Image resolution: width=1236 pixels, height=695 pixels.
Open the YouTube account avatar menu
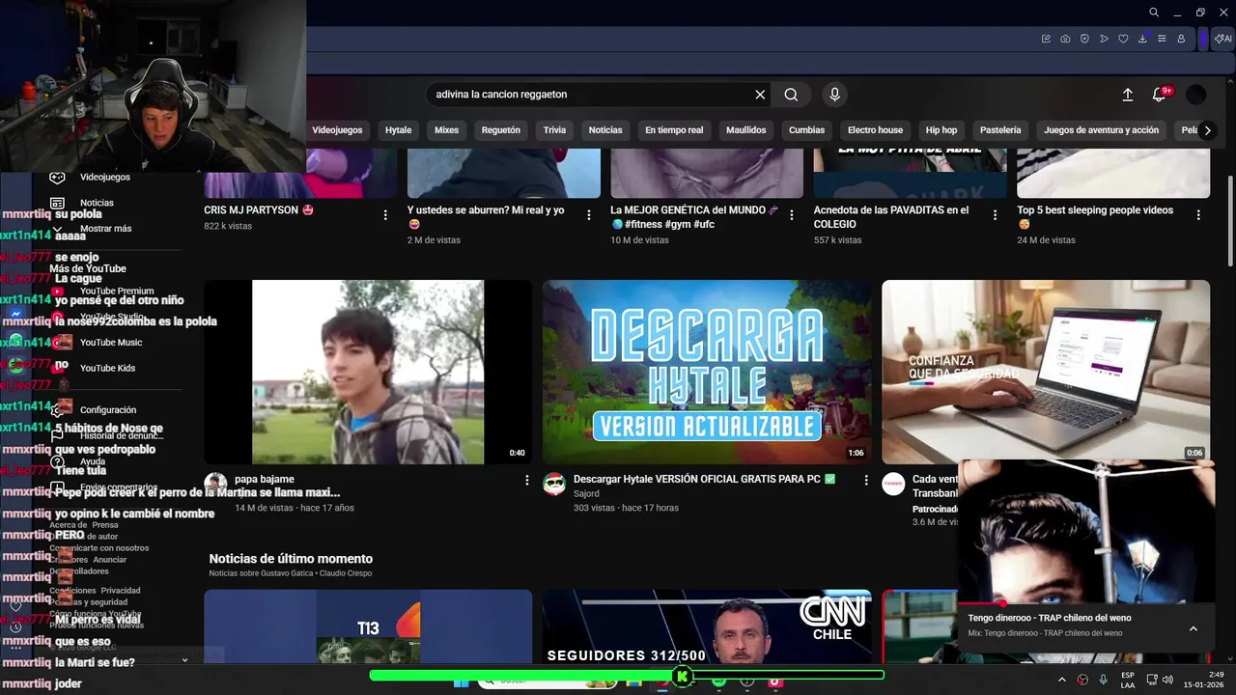click(x=1195, y=95)
